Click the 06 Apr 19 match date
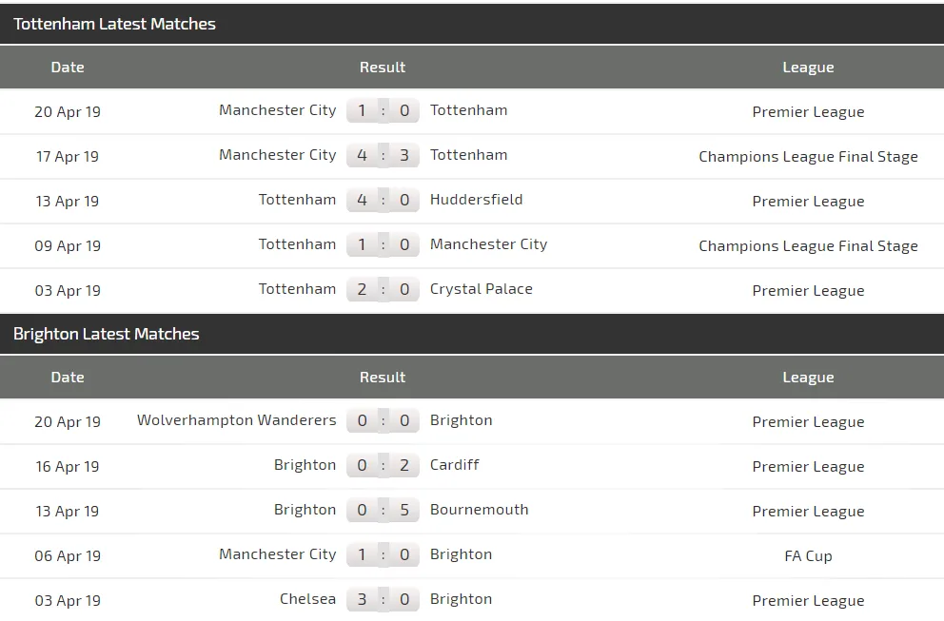Screen dimensions: 944x621 [68, 555]
